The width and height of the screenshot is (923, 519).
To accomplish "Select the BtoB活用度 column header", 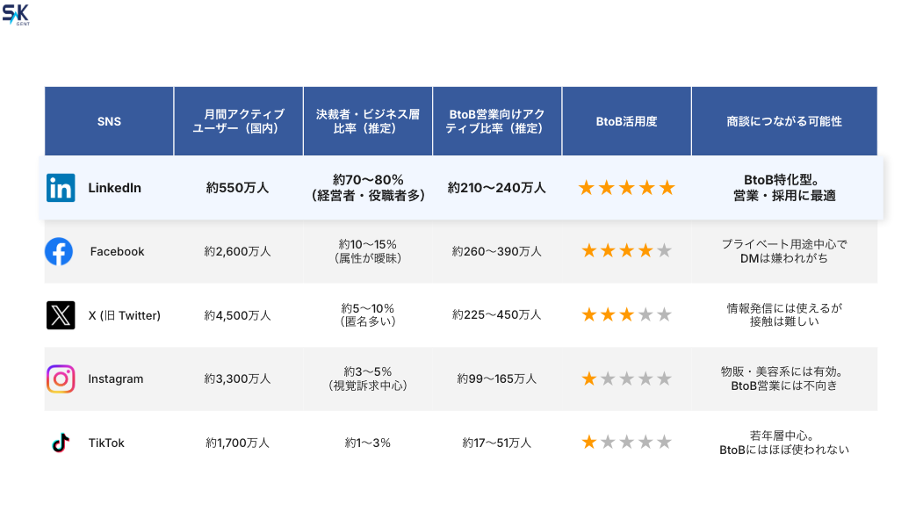I will (626, 121).
